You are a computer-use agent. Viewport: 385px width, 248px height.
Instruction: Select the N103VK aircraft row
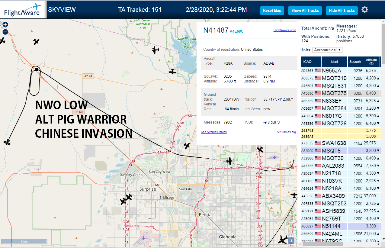340,181
